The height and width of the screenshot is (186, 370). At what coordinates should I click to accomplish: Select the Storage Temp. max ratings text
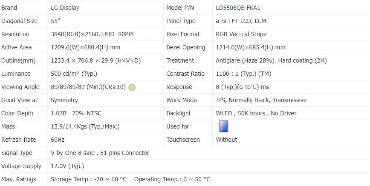(88, 179)
